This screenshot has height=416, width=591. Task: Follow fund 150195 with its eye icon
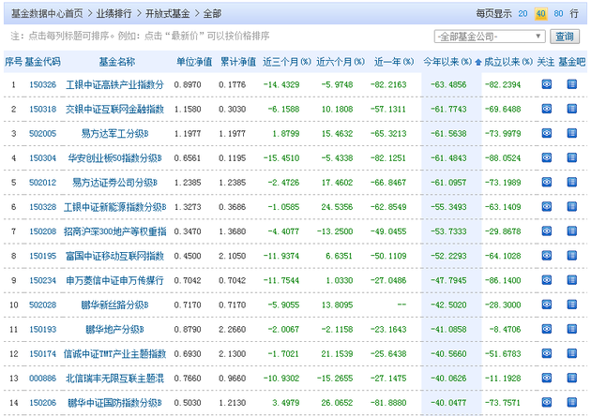pyautogui.click(x=547, y=255)
